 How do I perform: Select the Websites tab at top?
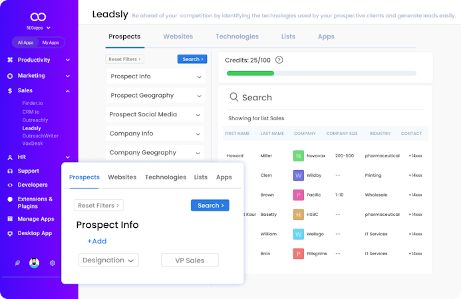coord(178,37)
